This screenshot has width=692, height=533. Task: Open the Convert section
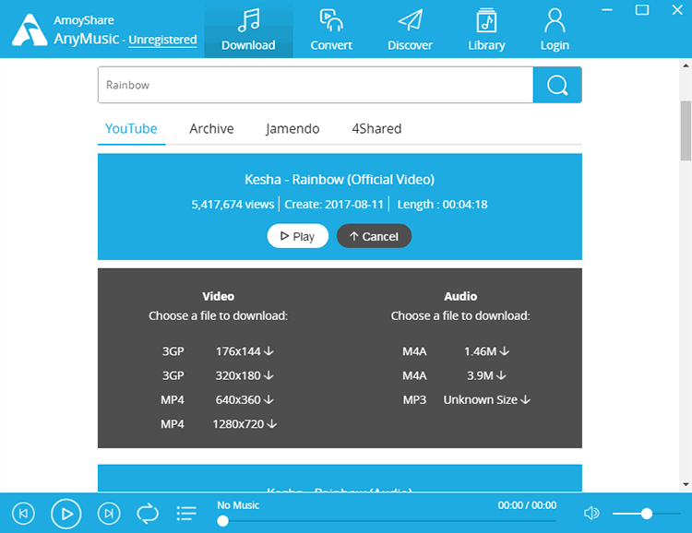tap(331, 30)
